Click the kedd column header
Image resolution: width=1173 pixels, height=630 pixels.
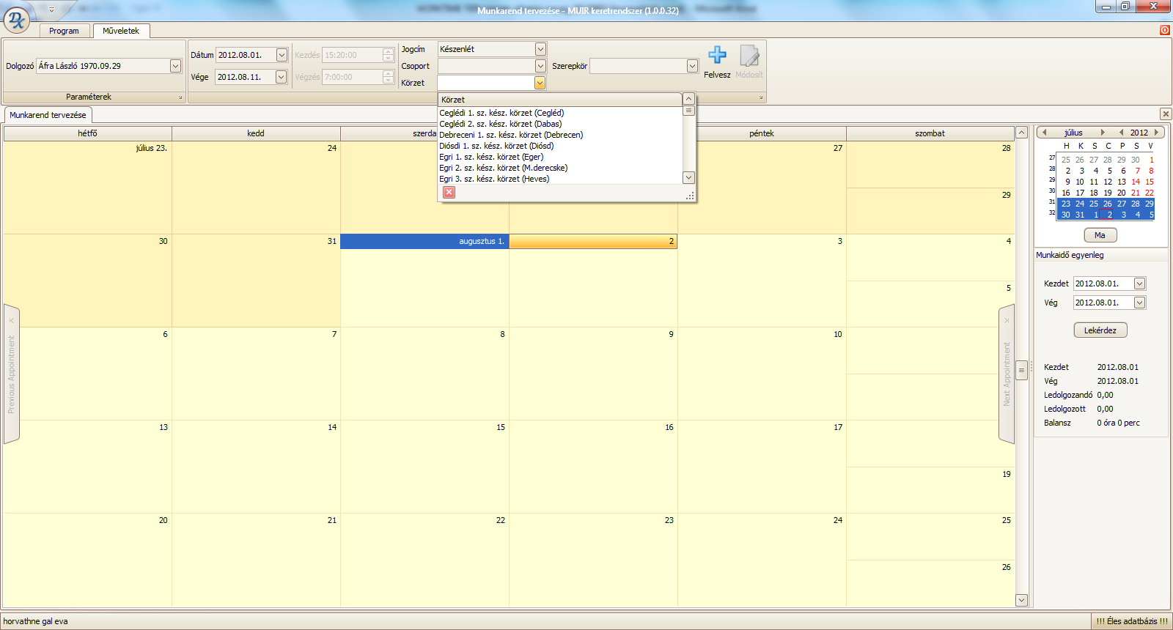pos(256,133)
